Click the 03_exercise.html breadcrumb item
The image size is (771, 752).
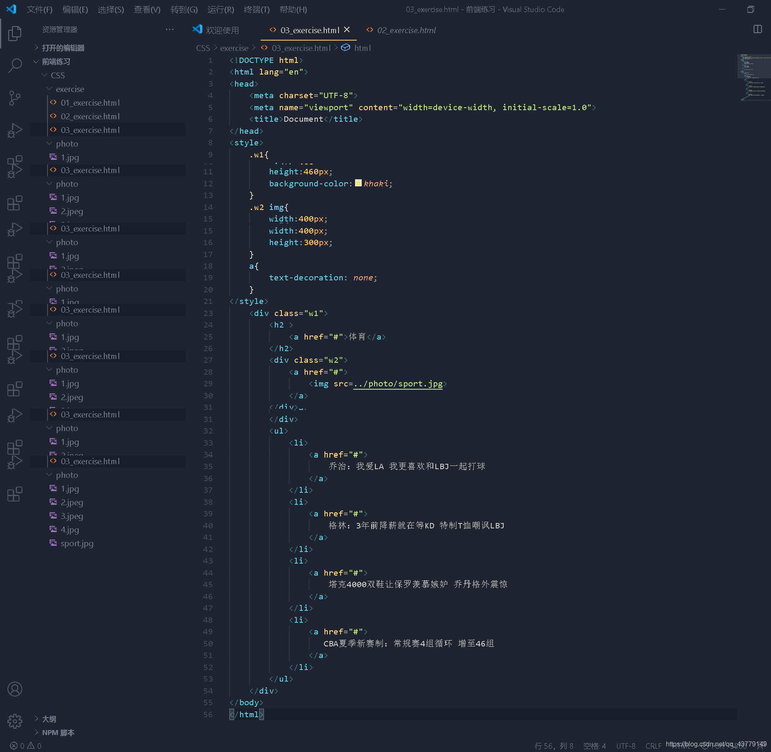[301, 48]
